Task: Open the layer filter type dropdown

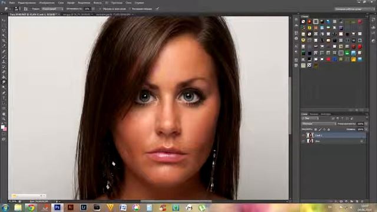Action: 310,118
